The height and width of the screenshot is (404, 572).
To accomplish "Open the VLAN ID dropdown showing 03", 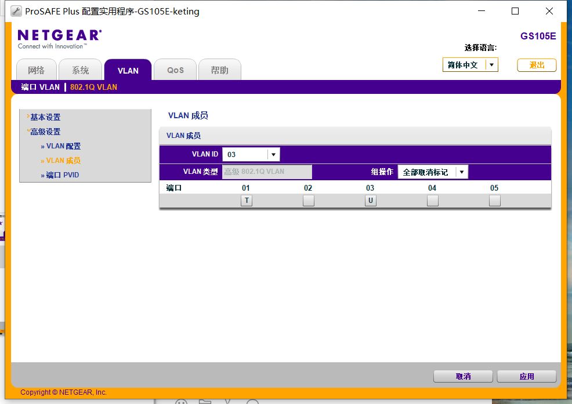I will pos(251,154).
